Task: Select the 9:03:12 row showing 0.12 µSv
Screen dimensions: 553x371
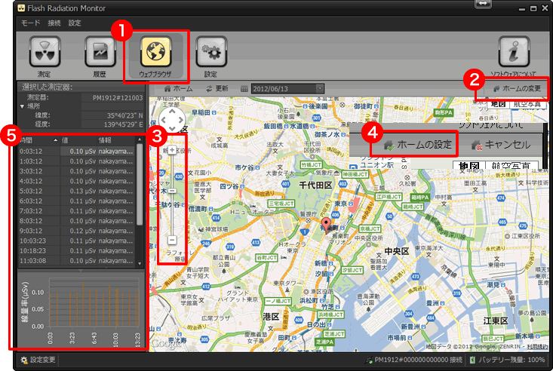Action: 77,231
